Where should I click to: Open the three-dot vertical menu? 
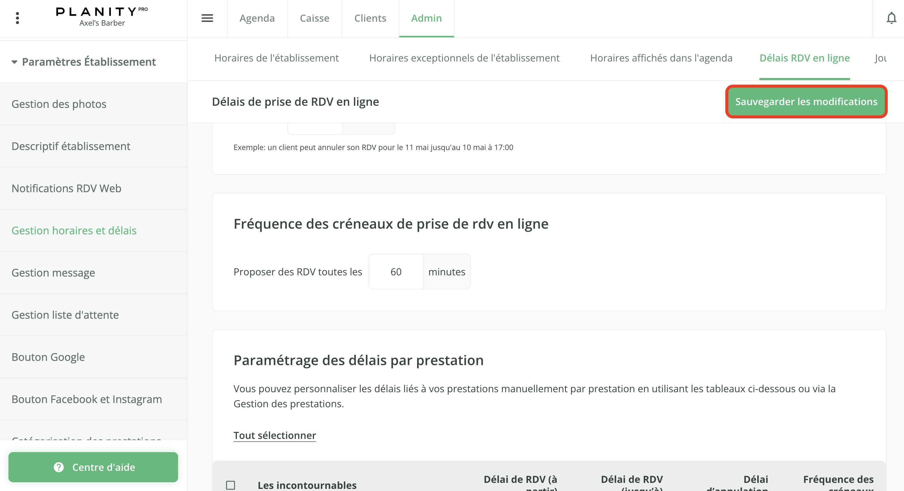[x=17, y=18]
